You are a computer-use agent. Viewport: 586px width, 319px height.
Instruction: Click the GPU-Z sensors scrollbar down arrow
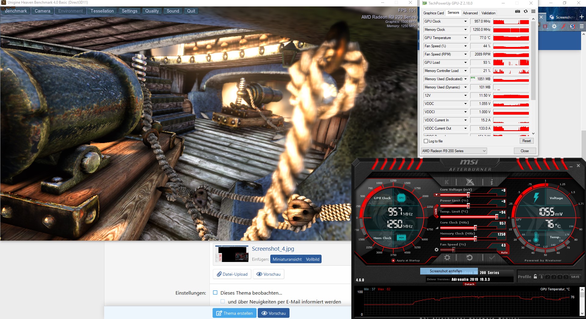pos(533,133)
